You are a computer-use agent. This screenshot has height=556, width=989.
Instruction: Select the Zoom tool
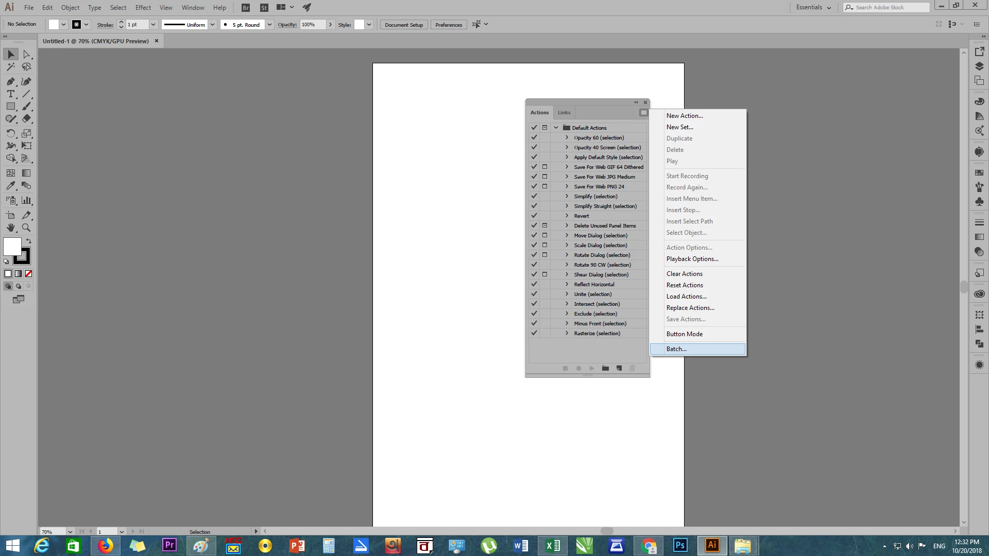coord(26,228)
